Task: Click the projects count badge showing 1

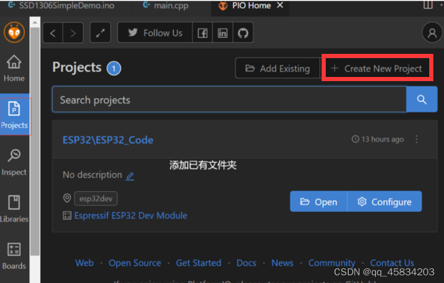Action: click(x=114, y=68)
